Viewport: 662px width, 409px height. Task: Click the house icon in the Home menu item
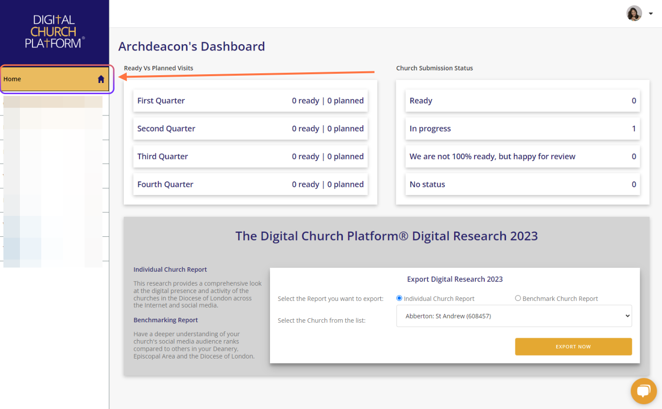click(101, 78)
